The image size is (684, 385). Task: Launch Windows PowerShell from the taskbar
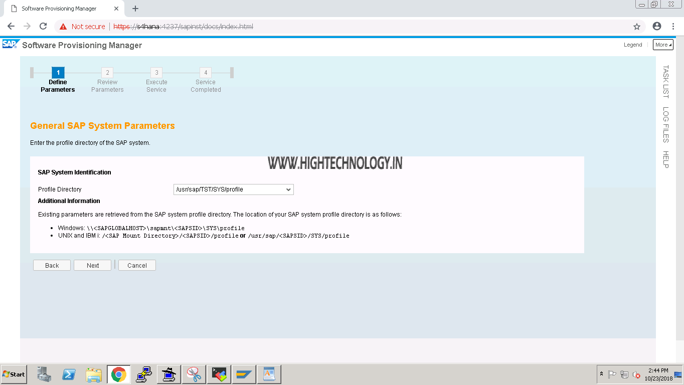point(69,374)
